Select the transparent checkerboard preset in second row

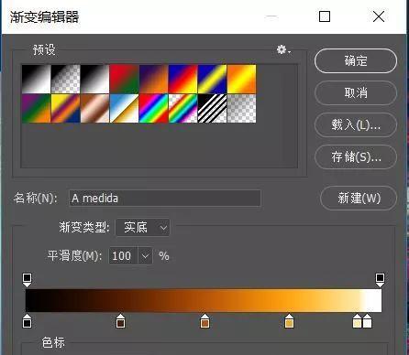(241, 108)
